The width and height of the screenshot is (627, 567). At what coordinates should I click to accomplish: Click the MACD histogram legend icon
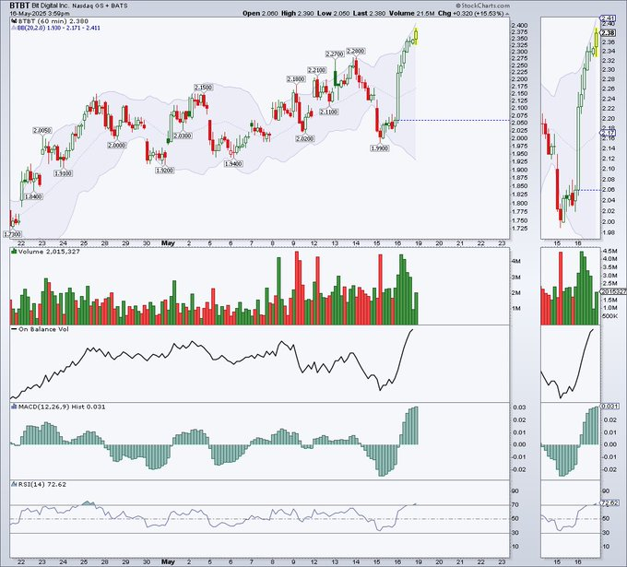pyautogui.click(x=14, y=407)
